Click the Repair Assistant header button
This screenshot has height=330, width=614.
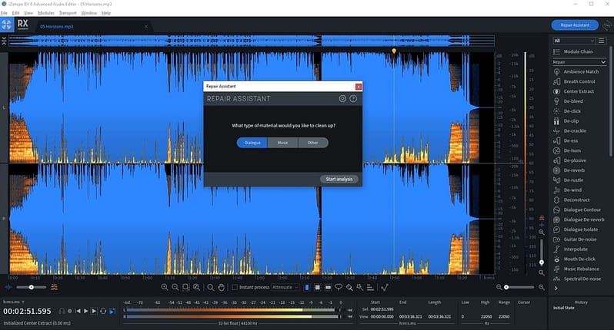click(575, 25)
